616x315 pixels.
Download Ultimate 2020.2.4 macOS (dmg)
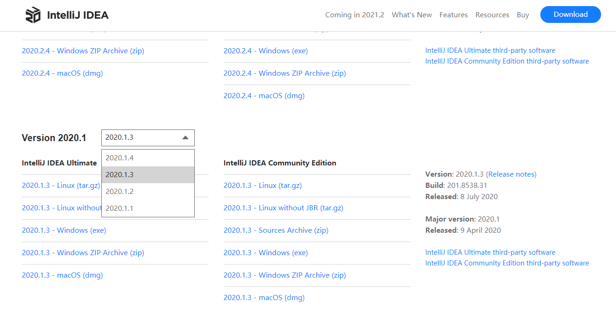point(62,73)
